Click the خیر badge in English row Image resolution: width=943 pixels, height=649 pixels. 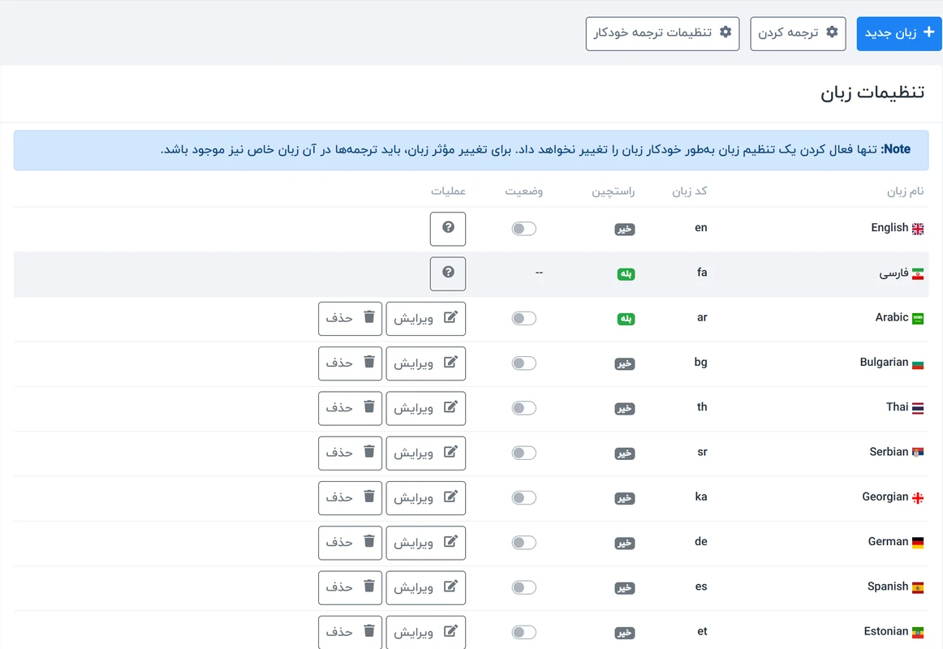tap(625, 230)
